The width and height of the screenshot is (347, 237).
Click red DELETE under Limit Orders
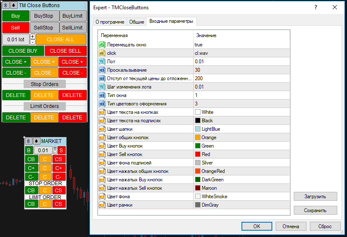73,117
